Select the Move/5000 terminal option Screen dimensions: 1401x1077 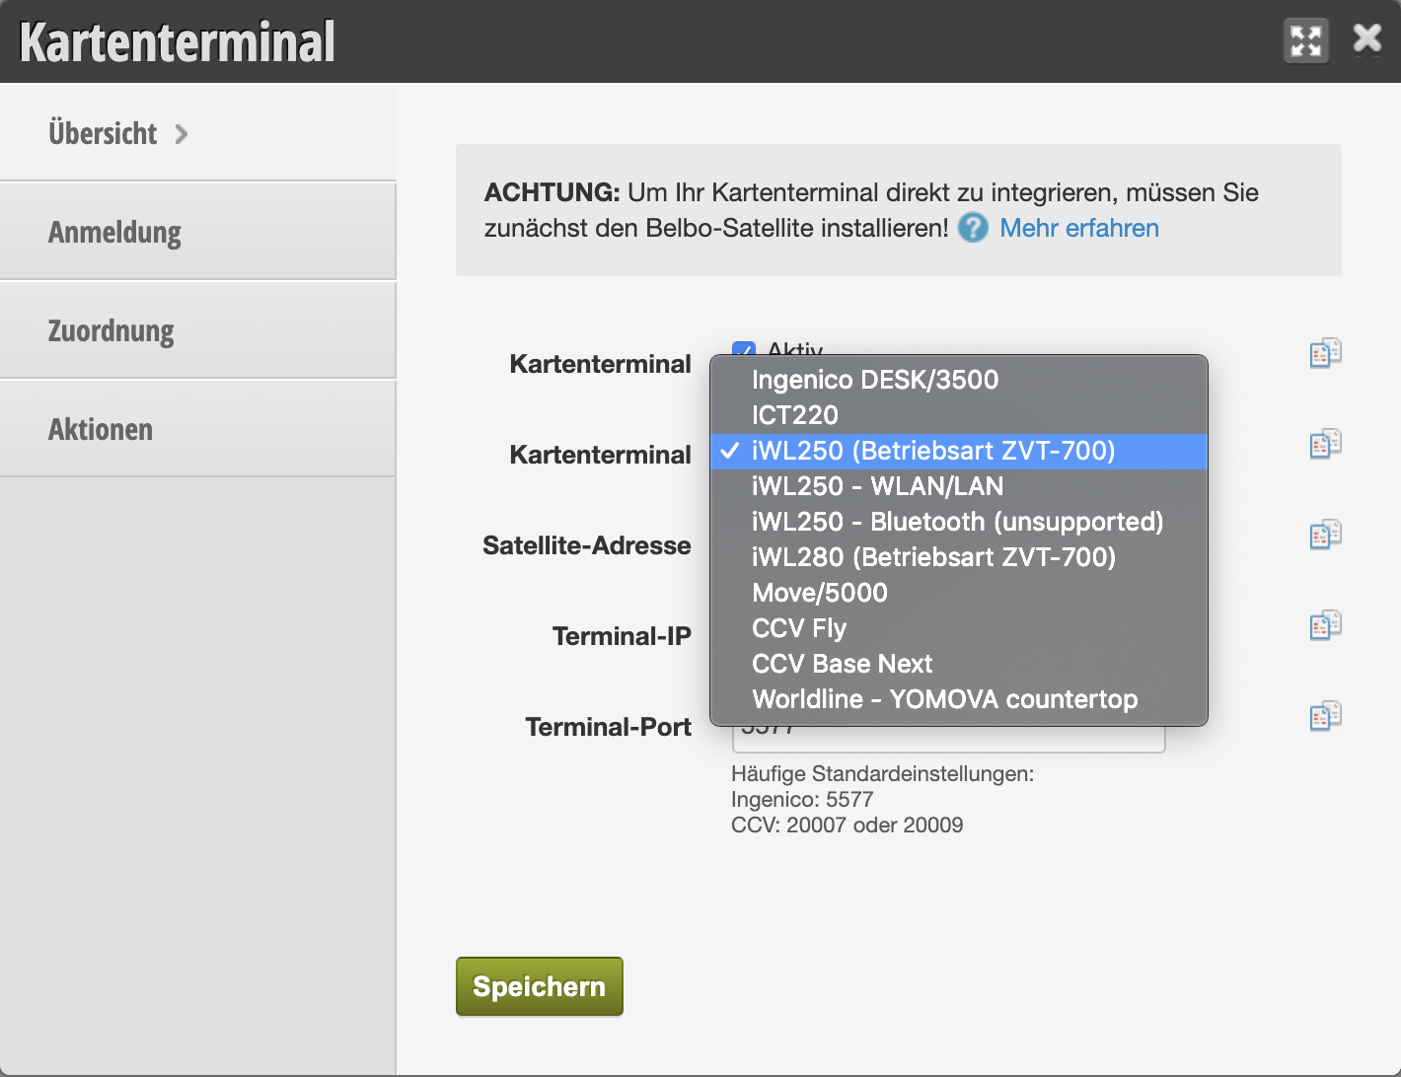click(x=819, y=593)
